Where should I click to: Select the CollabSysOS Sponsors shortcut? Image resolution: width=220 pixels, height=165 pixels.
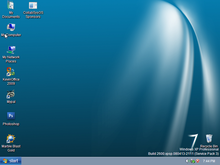click(x=33, y=5)
